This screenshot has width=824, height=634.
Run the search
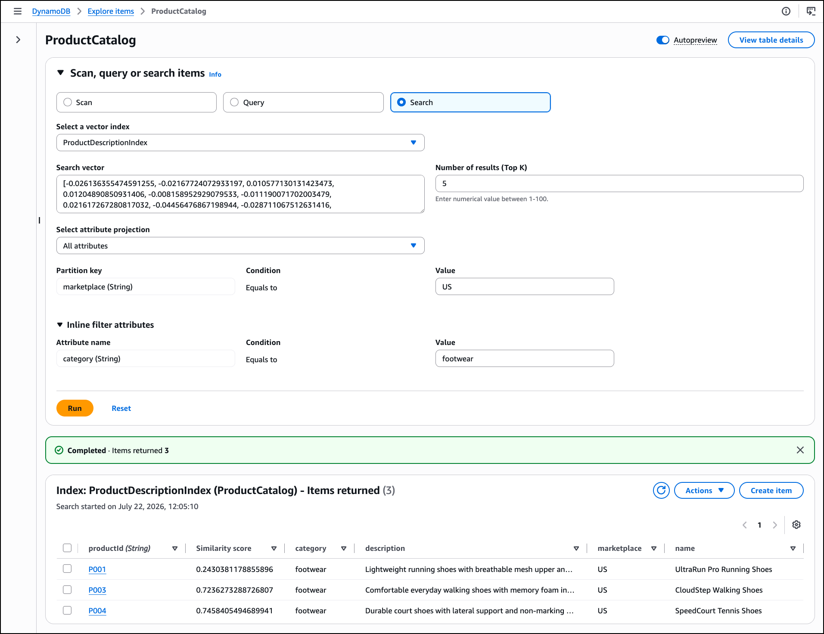[75, 408]
